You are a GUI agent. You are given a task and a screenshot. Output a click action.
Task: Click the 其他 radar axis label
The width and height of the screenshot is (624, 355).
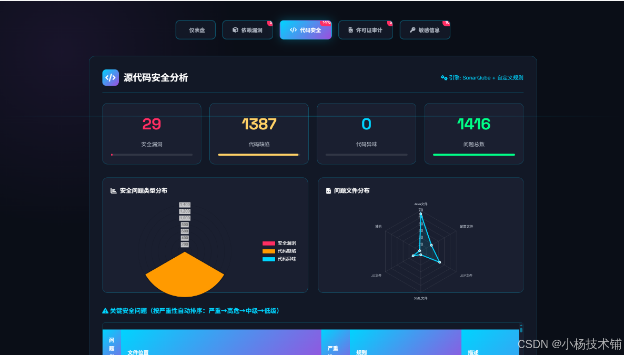378,227
